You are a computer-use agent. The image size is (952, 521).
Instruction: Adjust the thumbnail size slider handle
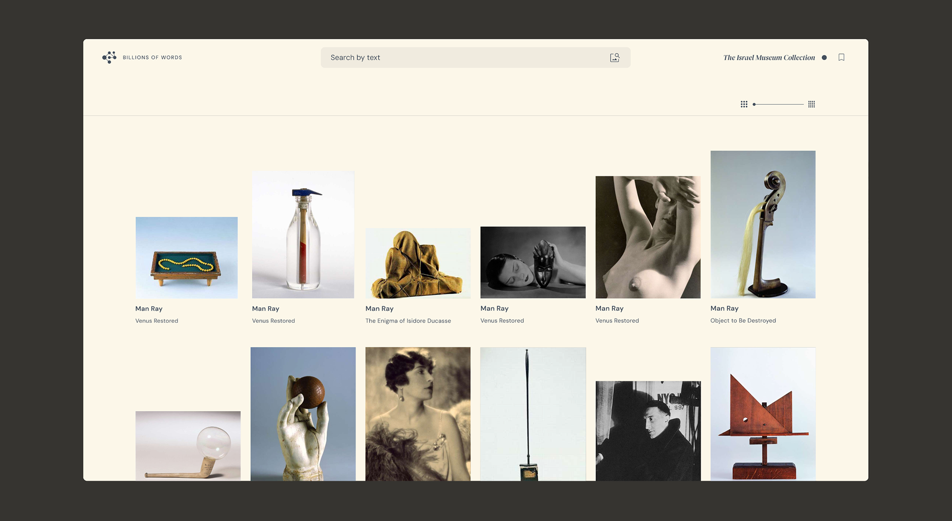click(754, 104)
